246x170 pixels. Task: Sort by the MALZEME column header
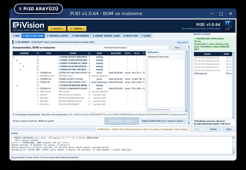116,53
